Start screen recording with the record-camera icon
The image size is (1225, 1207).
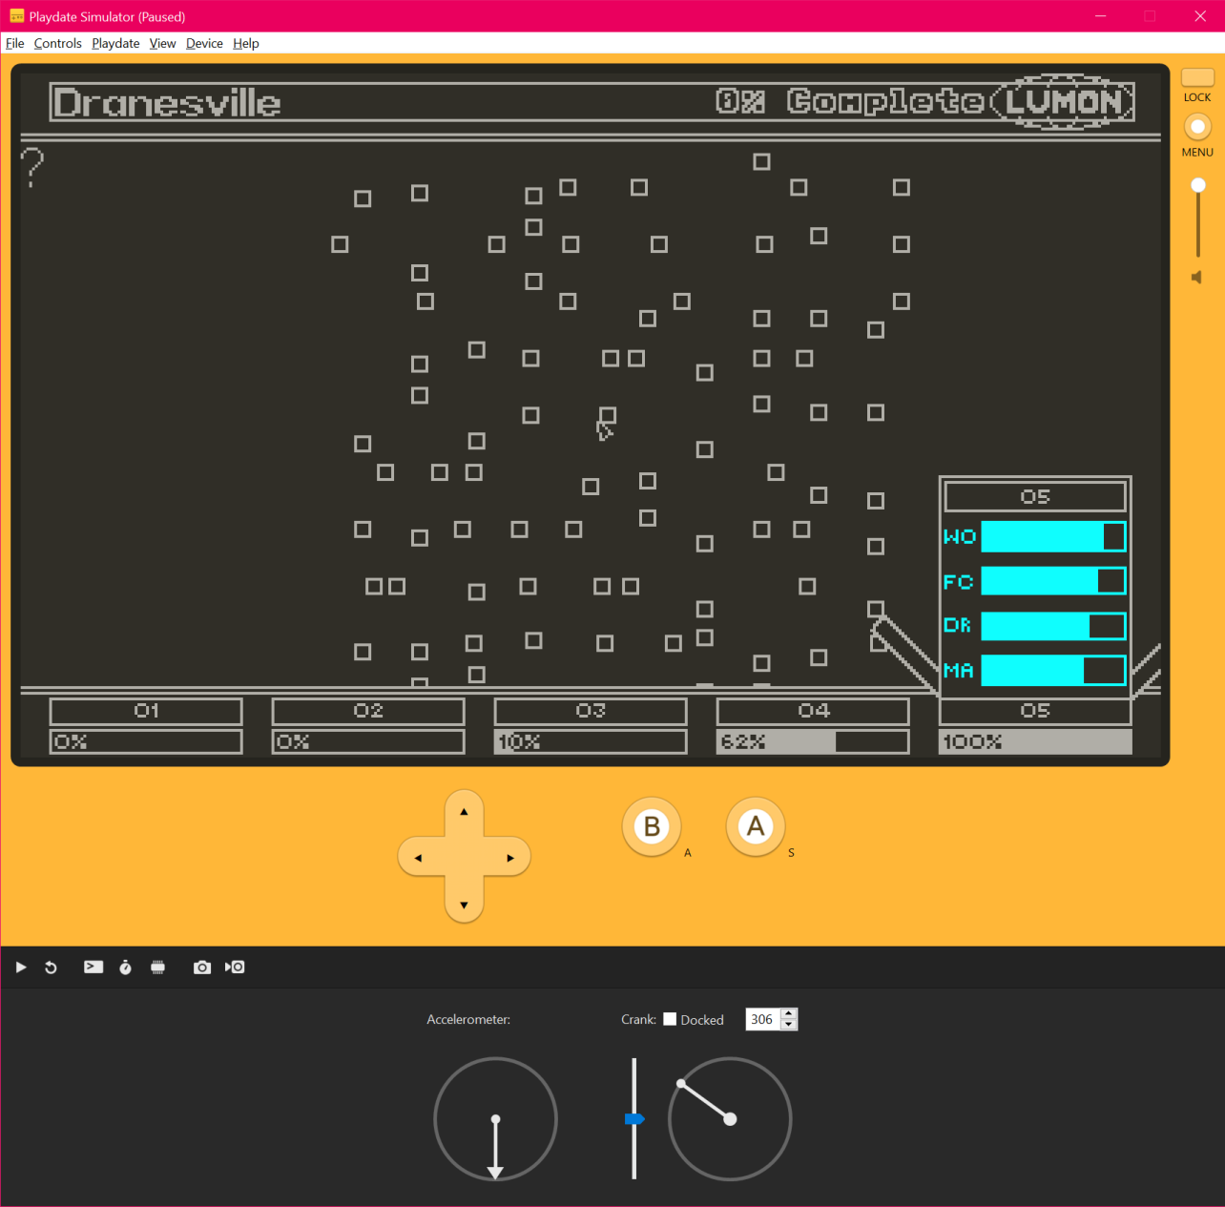[235, 968]
